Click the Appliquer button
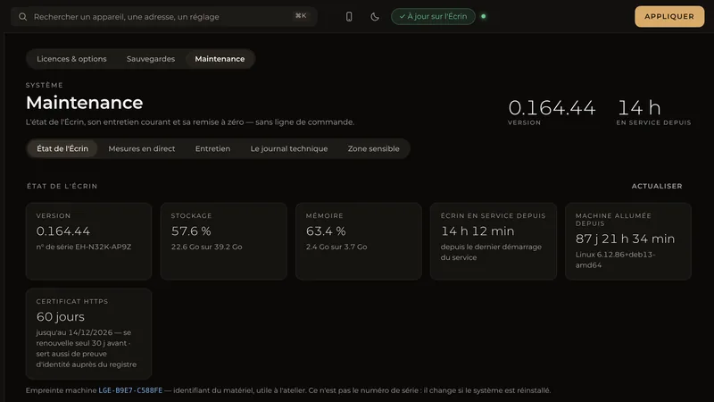 669,16
